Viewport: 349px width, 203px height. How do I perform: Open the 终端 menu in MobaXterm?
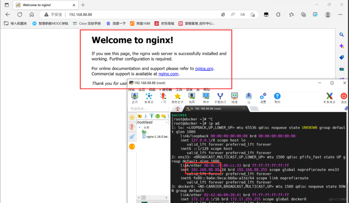pyautogui.click(x=131, y=89)
